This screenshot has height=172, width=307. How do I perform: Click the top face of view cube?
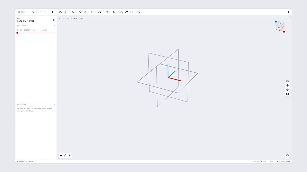point(280,23)
